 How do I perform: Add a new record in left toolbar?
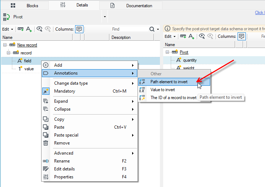(x=21, y=29)
